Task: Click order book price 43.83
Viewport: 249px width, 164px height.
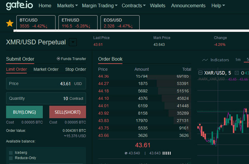Action: pos(103,121)
